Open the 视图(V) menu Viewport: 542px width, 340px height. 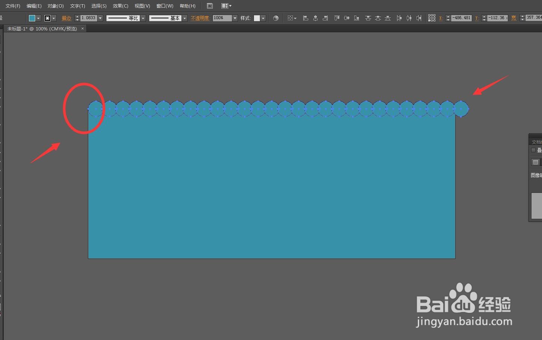pyautogui.click(x=142, y=6)
